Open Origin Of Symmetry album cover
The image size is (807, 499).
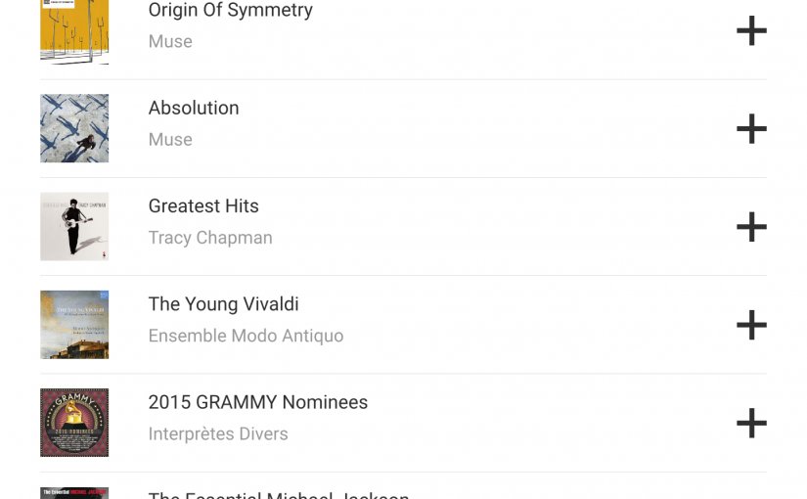point(74,31)
